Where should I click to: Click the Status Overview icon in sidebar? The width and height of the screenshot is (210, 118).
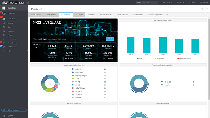(x=4, y=43)
